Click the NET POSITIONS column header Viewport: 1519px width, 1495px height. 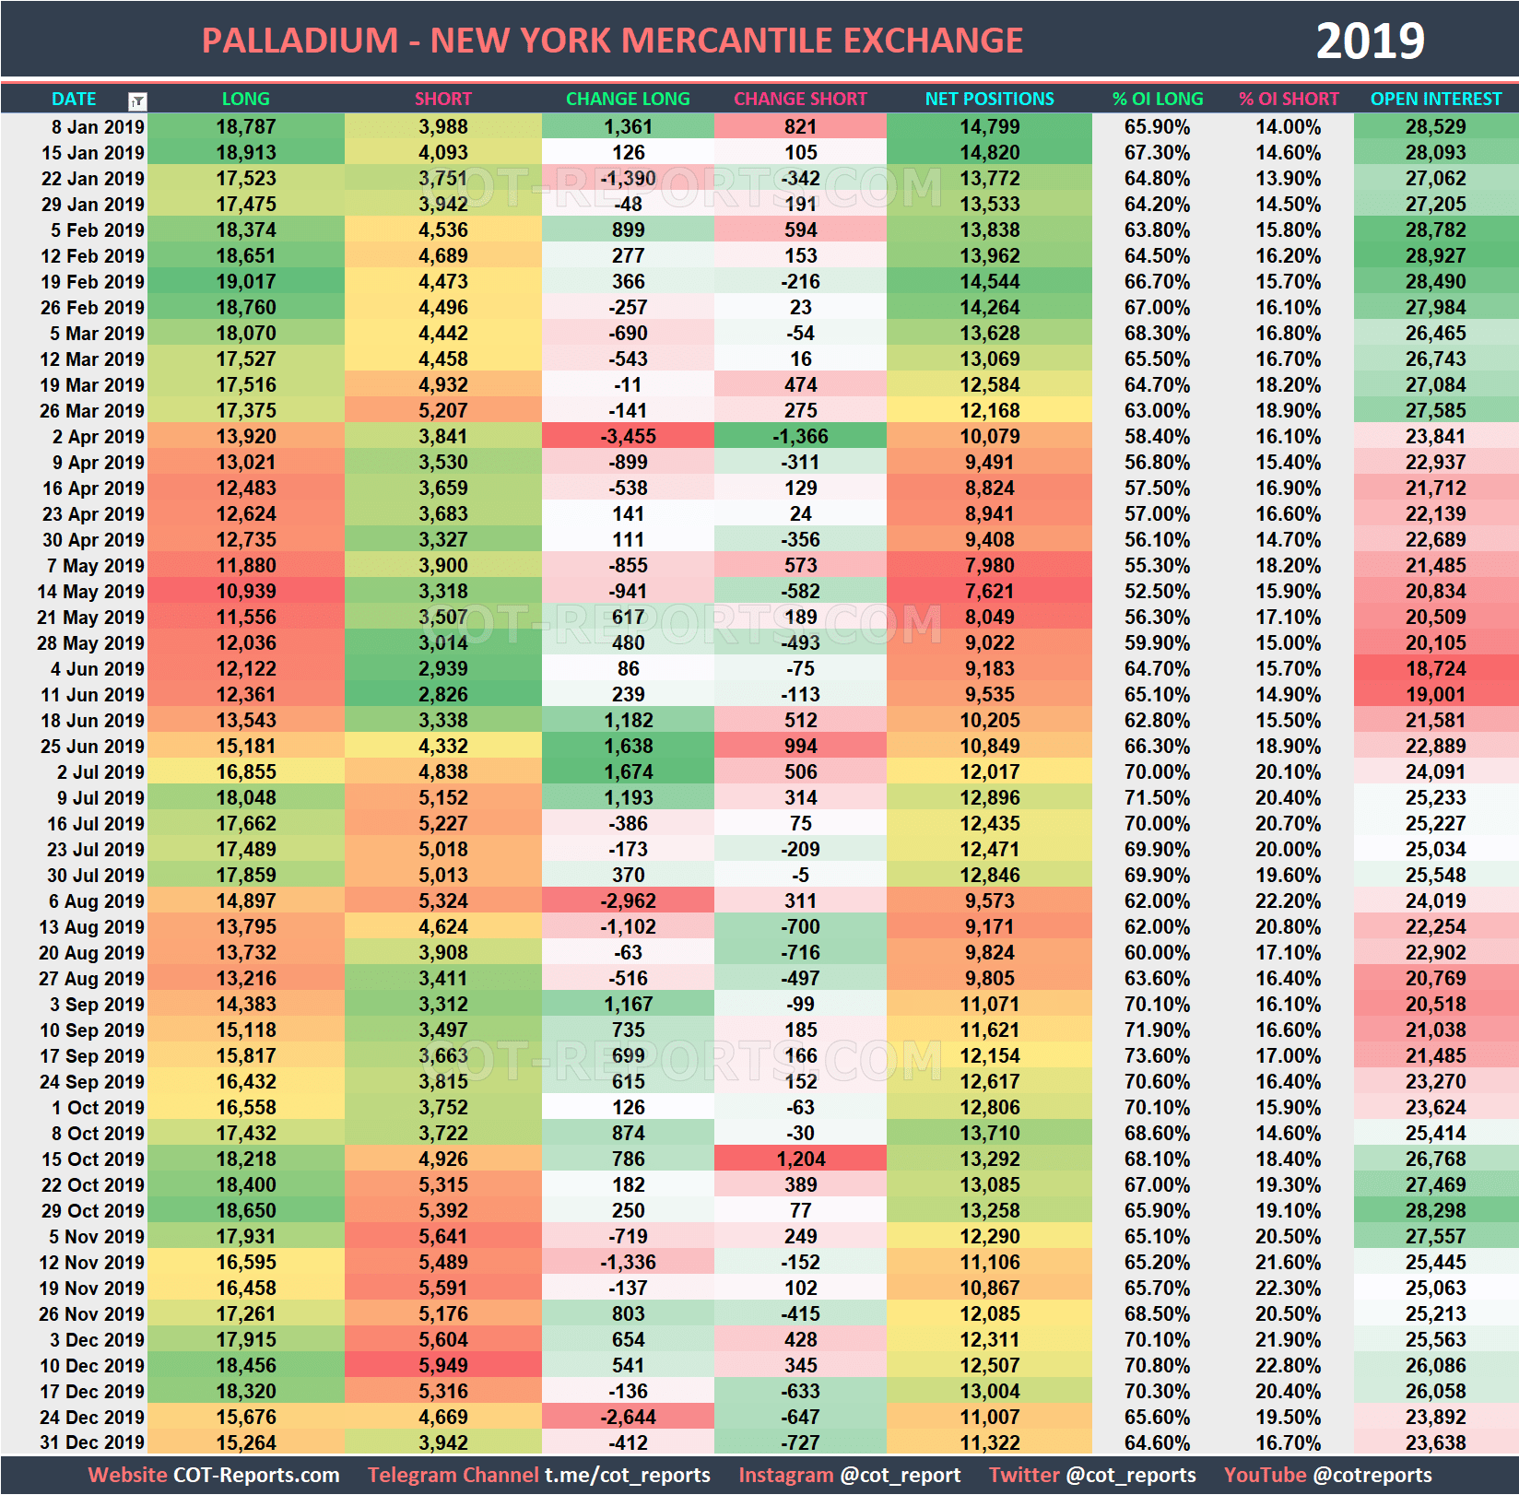tap(987, 99)
